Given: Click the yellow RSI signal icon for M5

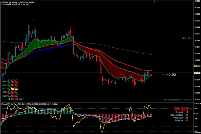Looking at the screenshot, I should [x=13, y=89].
